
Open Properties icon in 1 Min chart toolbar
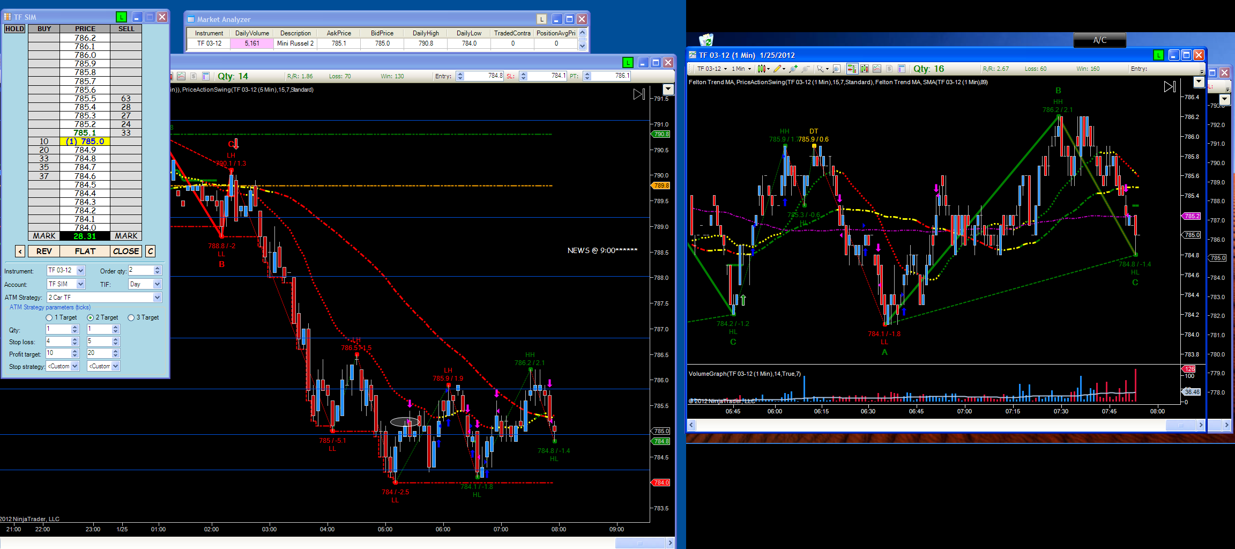[902, 69]
